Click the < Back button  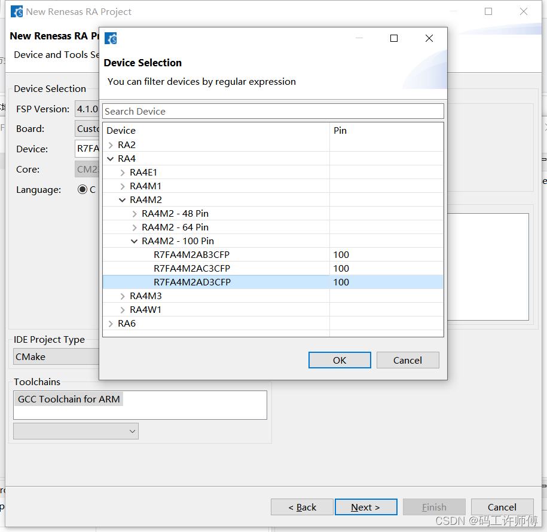pyautogui.click(x=302, y=507)
